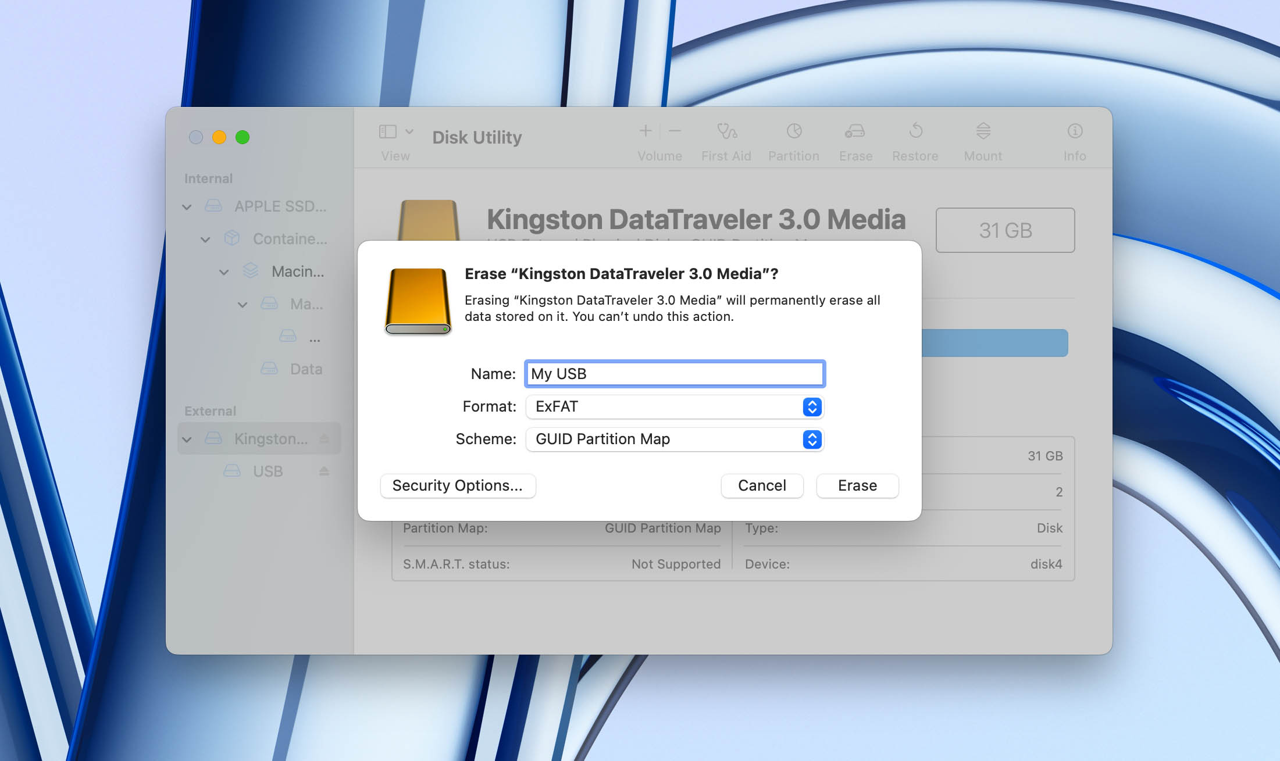Image resolution: width=1280 pixels, height=761 pixels.
Task: Click the remove volume minus icon
Action: (675, 131)
